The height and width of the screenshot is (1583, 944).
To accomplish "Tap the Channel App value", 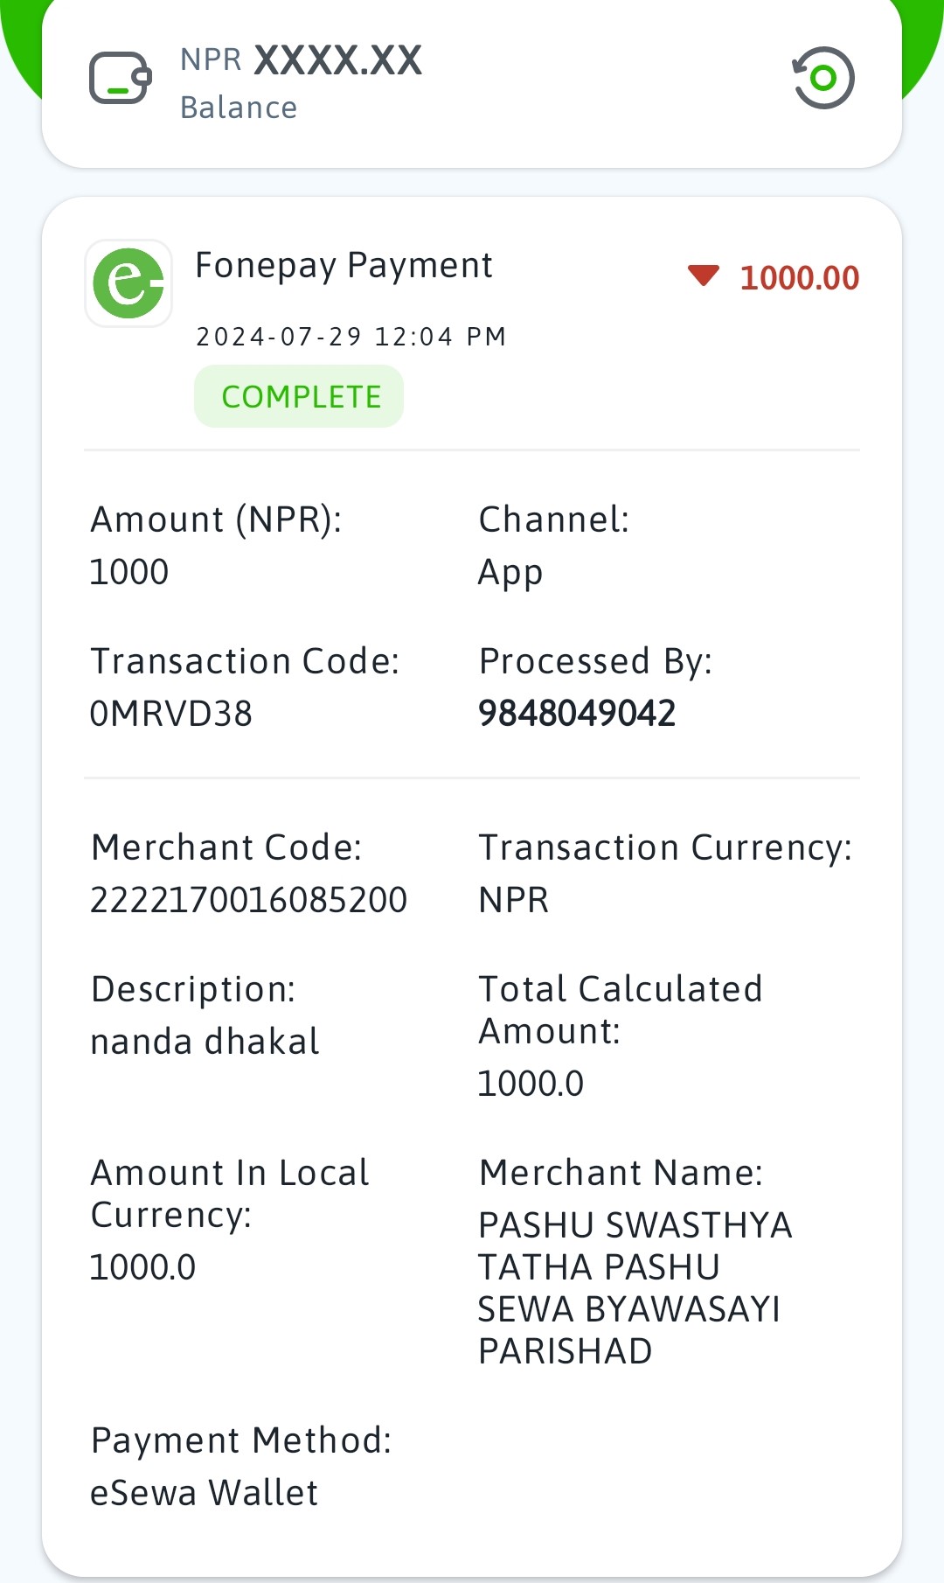I will point(510,573).
